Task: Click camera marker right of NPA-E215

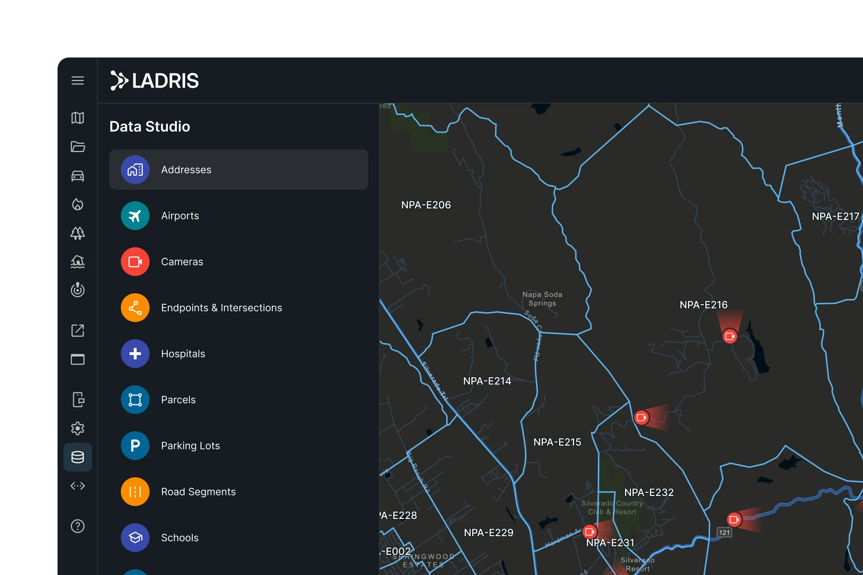Action: click(641, 418)
